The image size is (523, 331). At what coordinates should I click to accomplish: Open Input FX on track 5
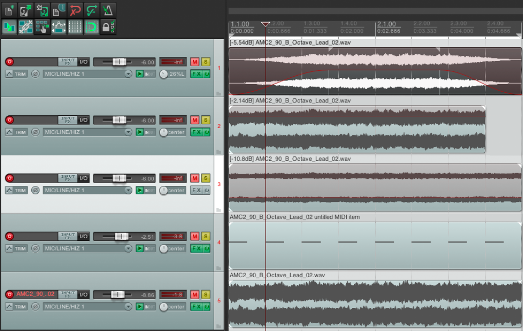(68, 294)
